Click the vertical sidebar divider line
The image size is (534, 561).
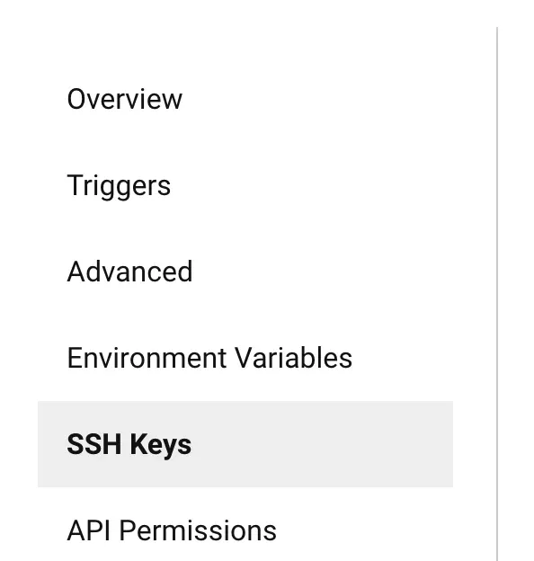497,293
